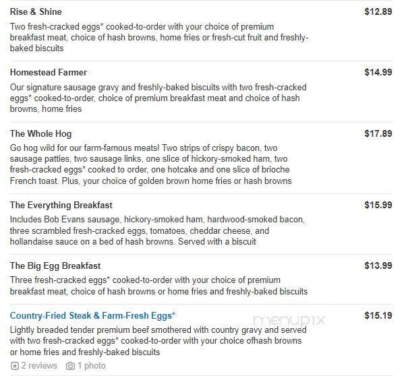410x376 pixels.
Task: Click the $15.99 Everything Breakfast price
Action: point(378,205)
